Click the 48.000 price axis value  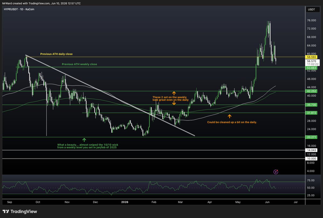311,79
